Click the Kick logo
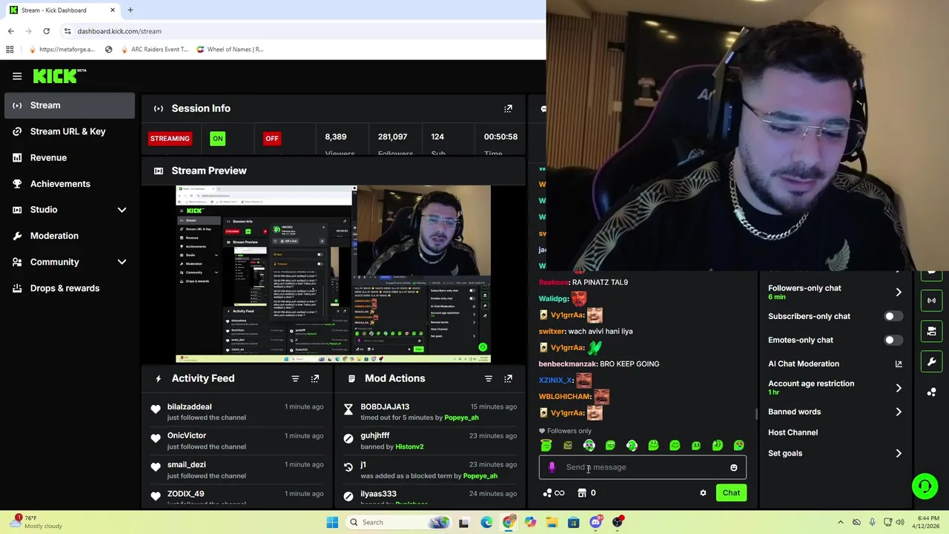Screen dimensions: 949x534 tap(59, 76)
